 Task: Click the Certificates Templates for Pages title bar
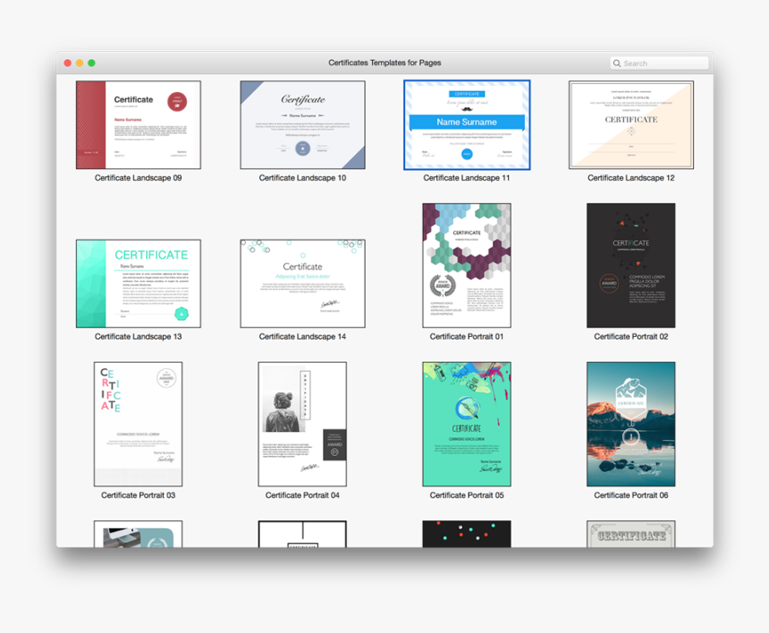[384, 63]
